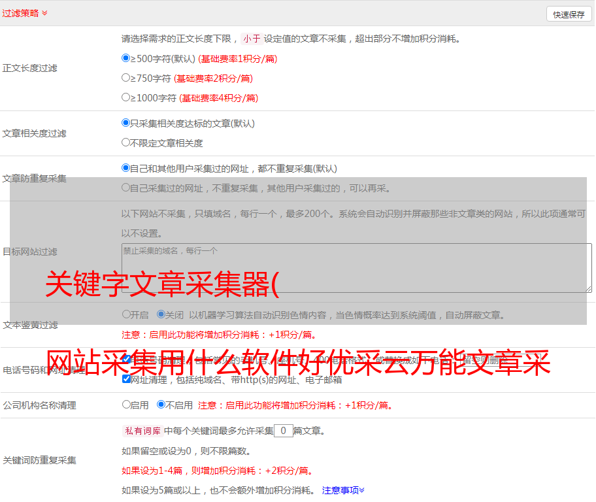
Task: Click the (基础费率1积分/篇) red text
Action: pyautogui.click(x=238, y=59)
